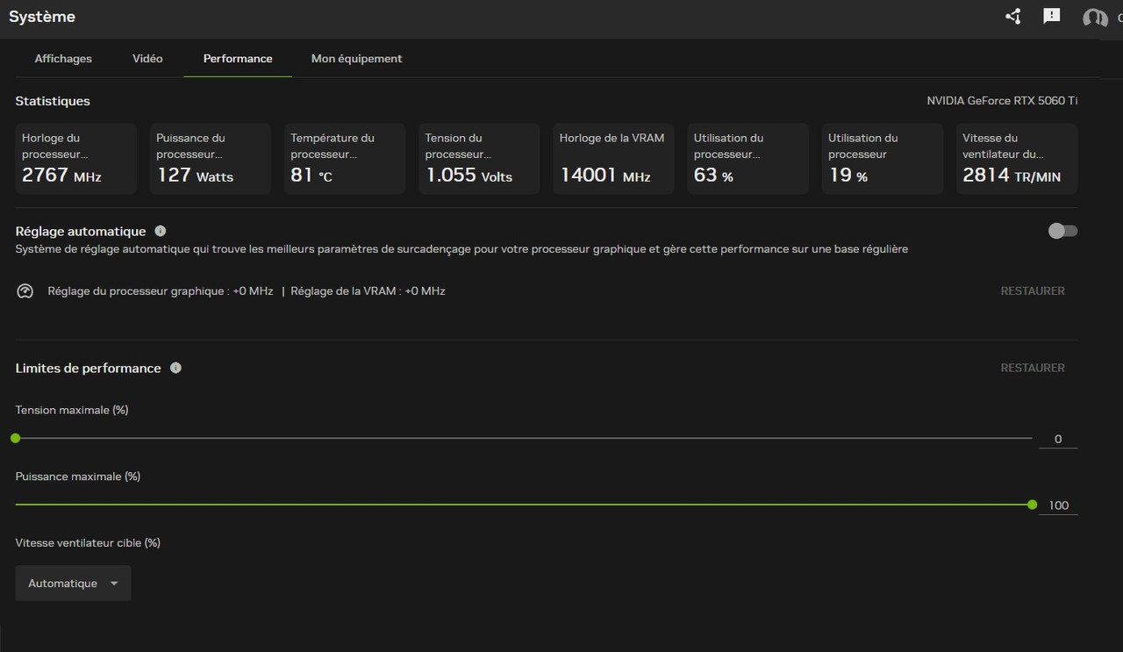Click RESTAURER for GPU tuning settings
The image size is (1123, 652).
(1033, 290)
